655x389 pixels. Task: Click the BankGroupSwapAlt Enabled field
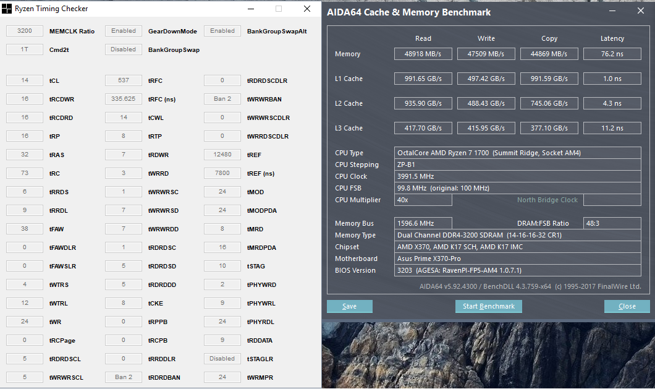tap(222, 31)
